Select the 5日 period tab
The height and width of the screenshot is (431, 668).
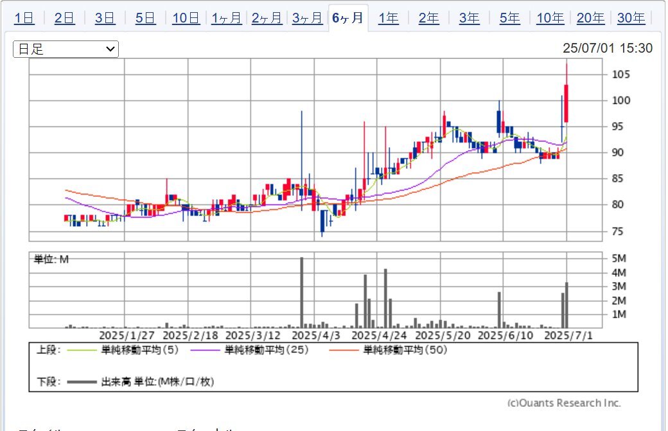point(145,19)
